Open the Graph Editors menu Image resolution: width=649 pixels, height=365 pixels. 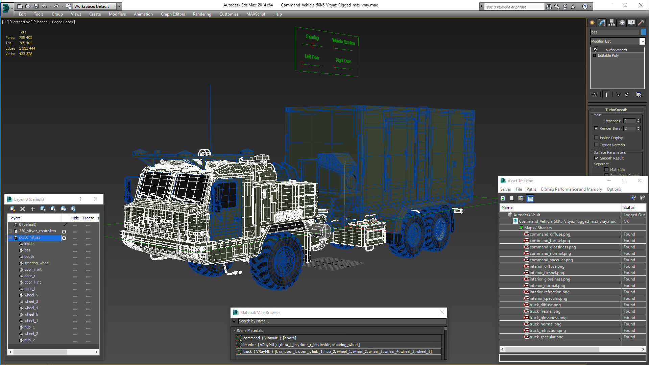click(173, 14)
